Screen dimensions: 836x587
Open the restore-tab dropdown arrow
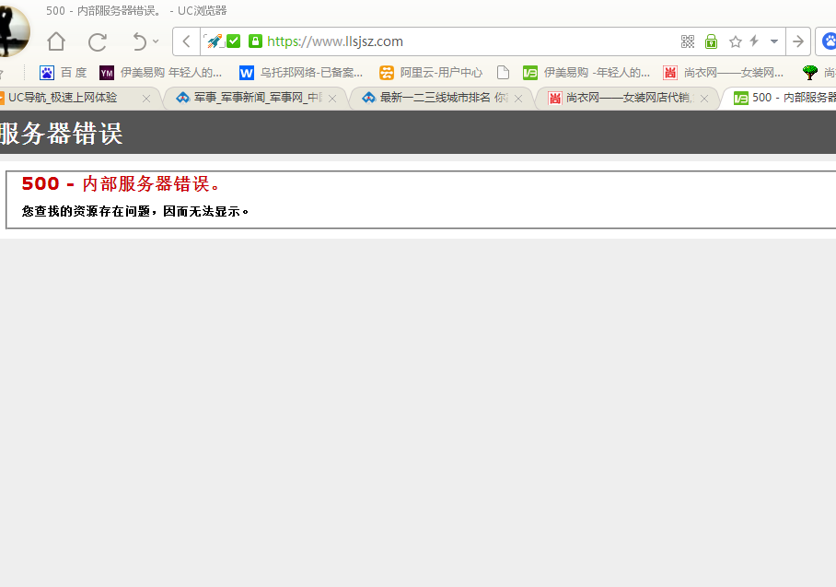(x=156, y=41)
